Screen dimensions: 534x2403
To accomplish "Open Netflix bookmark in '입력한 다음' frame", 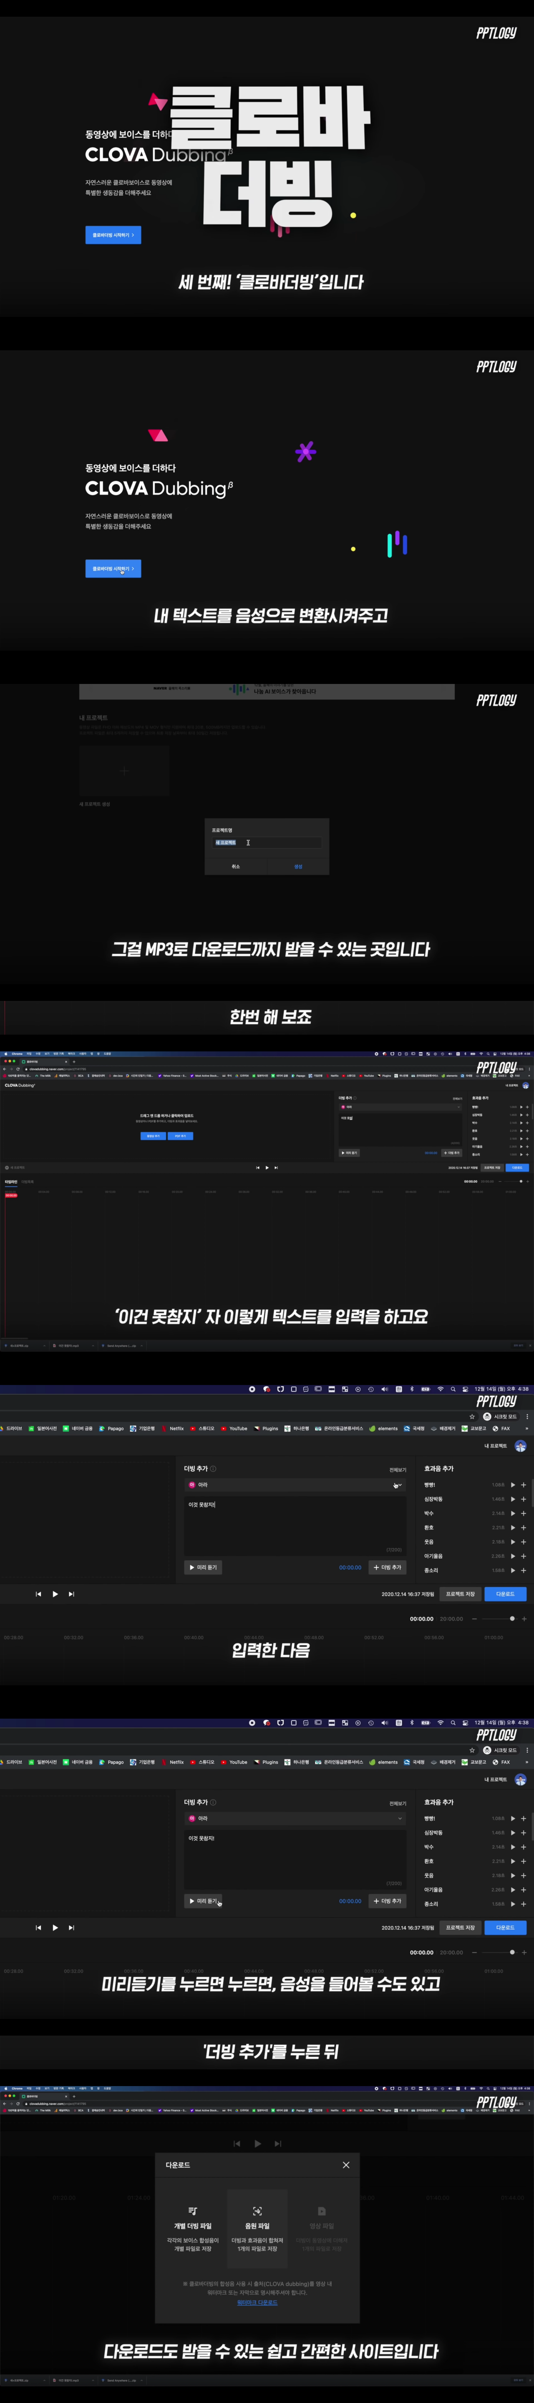I will coord(172,1428).
